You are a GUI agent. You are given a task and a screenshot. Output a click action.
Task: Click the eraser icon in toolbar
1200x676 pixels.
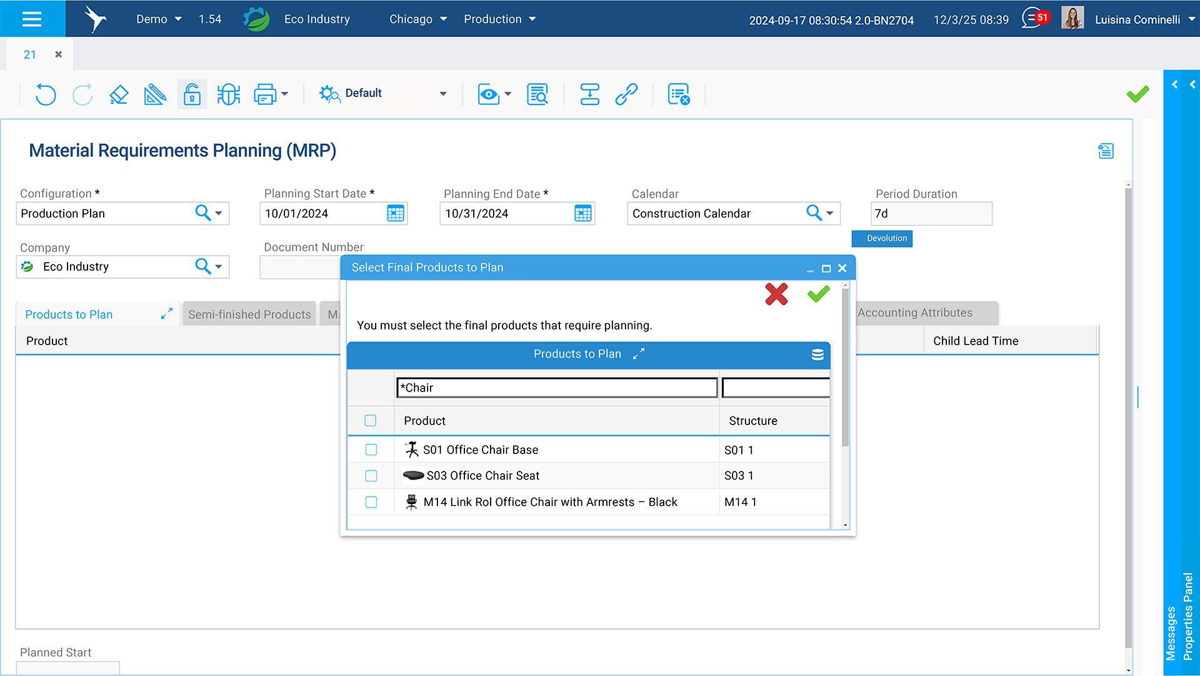click(x=119, y=94)
